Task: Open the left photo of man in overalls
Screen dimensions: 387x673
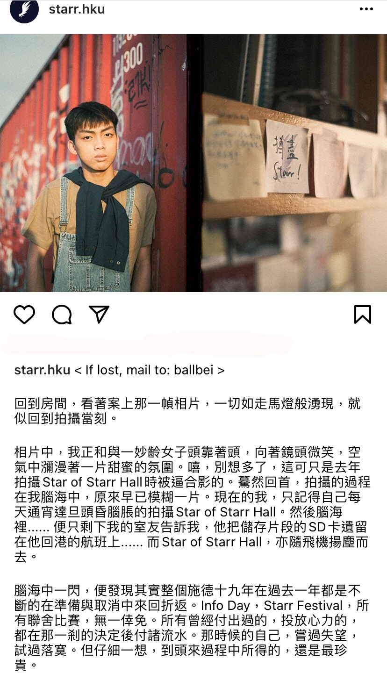Action: (x=93, y=163)
